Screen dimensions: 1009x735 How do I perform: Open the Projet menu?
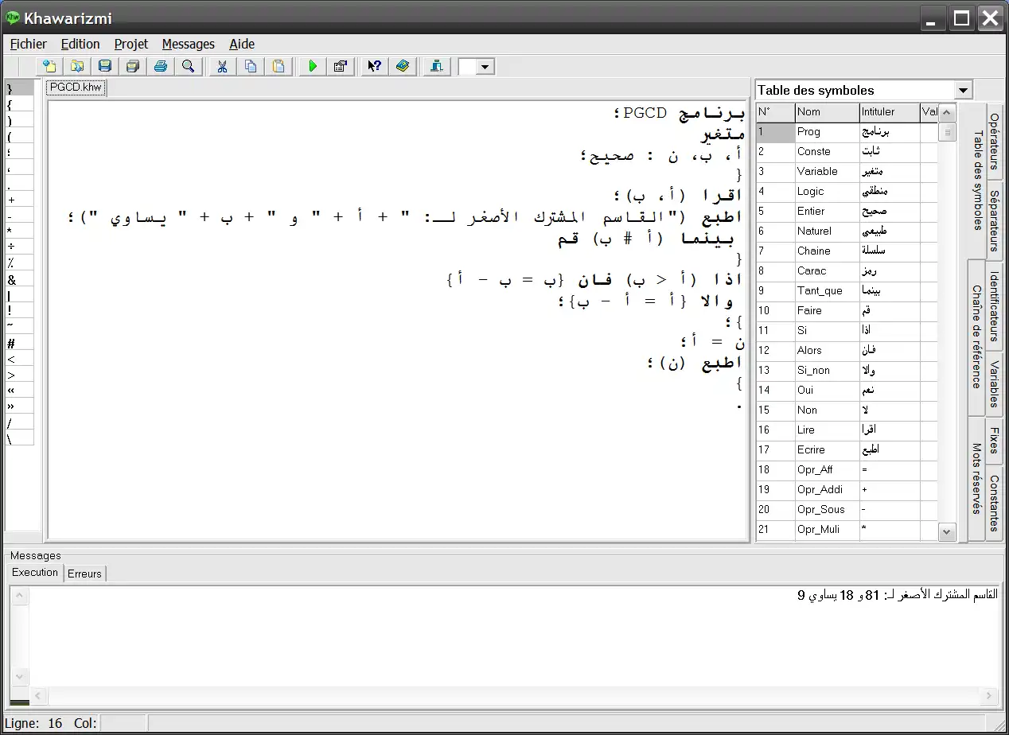click(x=131, y=44)
